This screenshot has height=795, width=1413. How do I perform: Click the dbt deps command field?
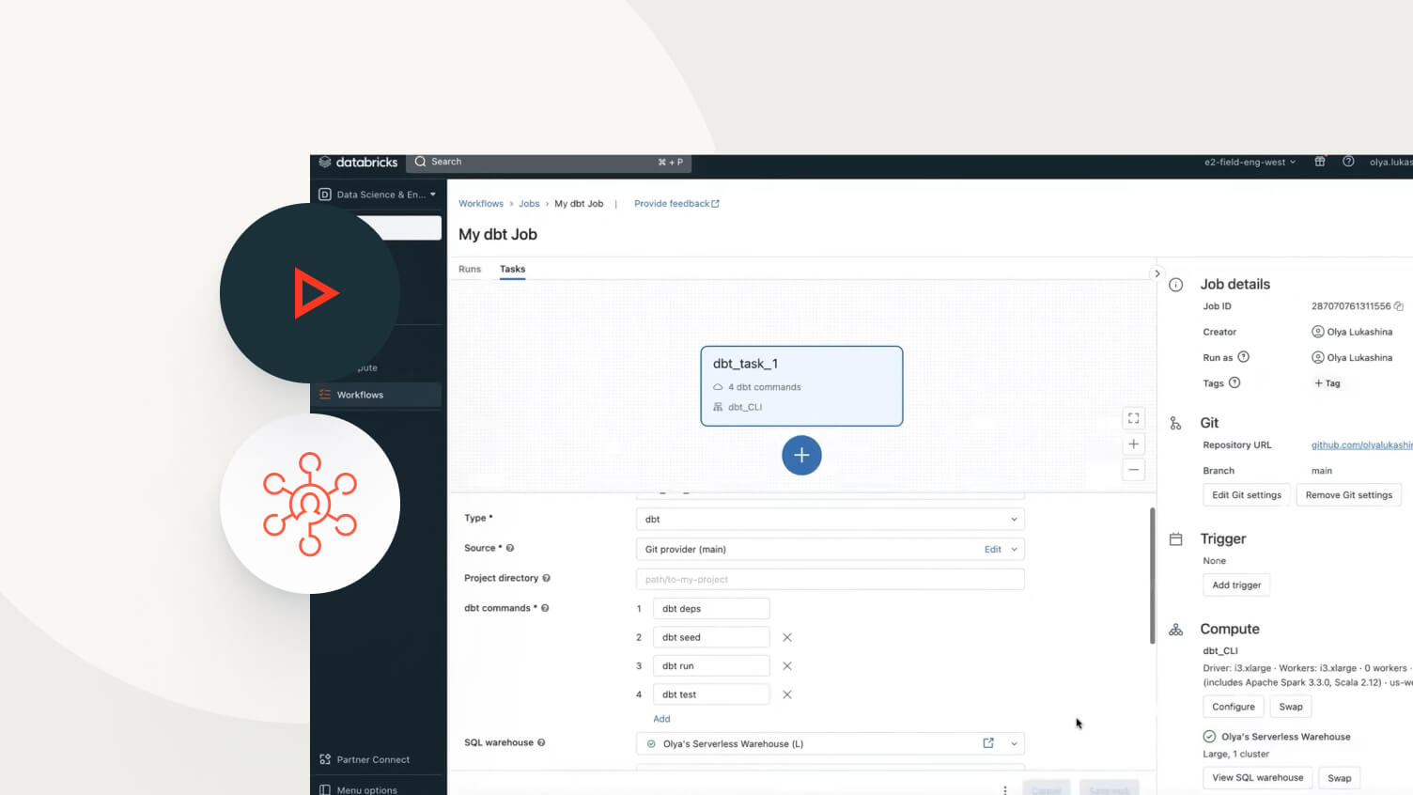click(x=711, y=609)
